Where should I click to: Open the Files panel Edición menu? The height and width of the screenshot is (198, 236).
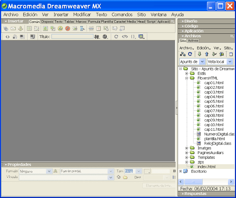click(x=204, y=48)
